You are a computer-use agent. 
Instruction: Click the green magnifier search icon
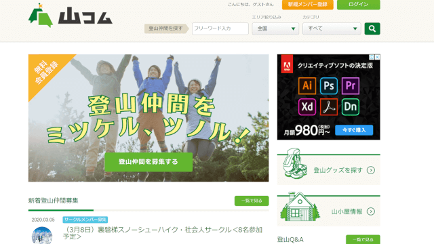372,28
